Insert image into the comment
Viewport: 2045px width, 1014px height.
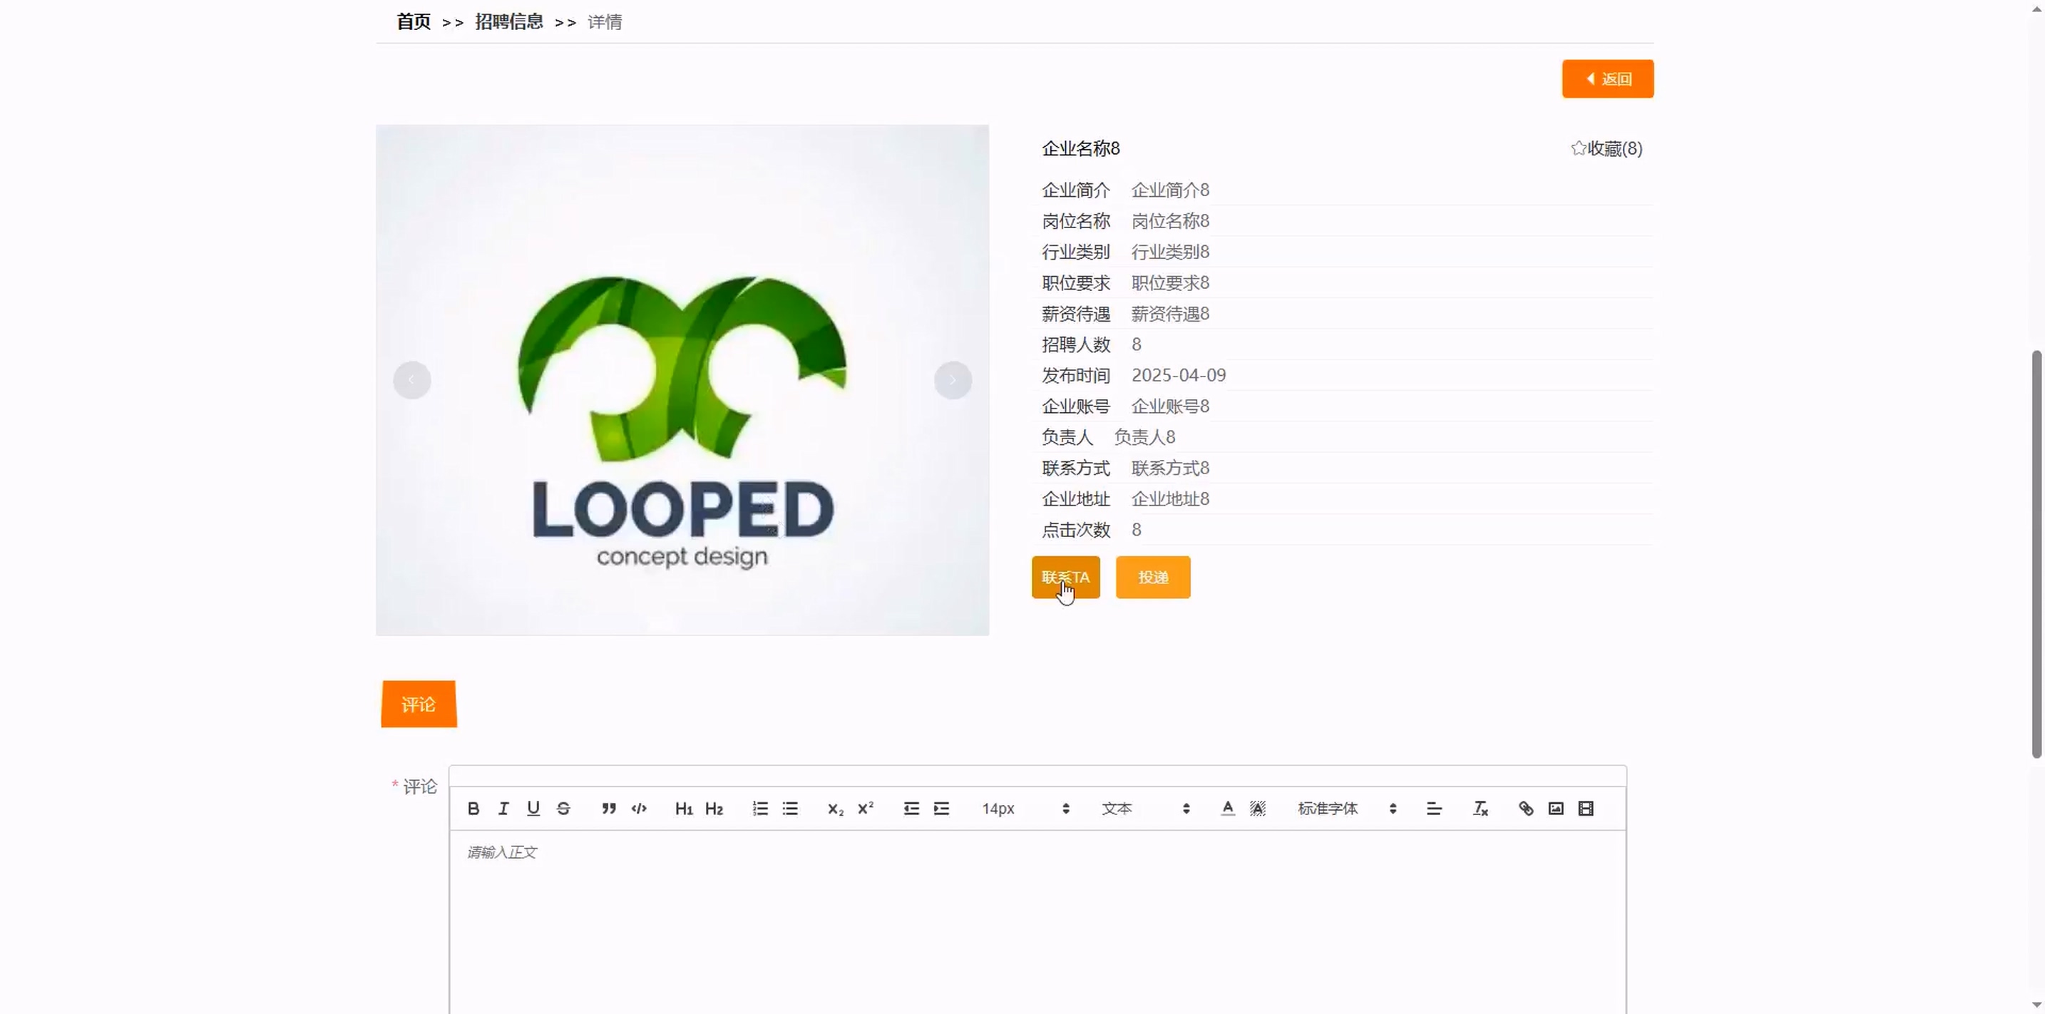point(1556,809)
